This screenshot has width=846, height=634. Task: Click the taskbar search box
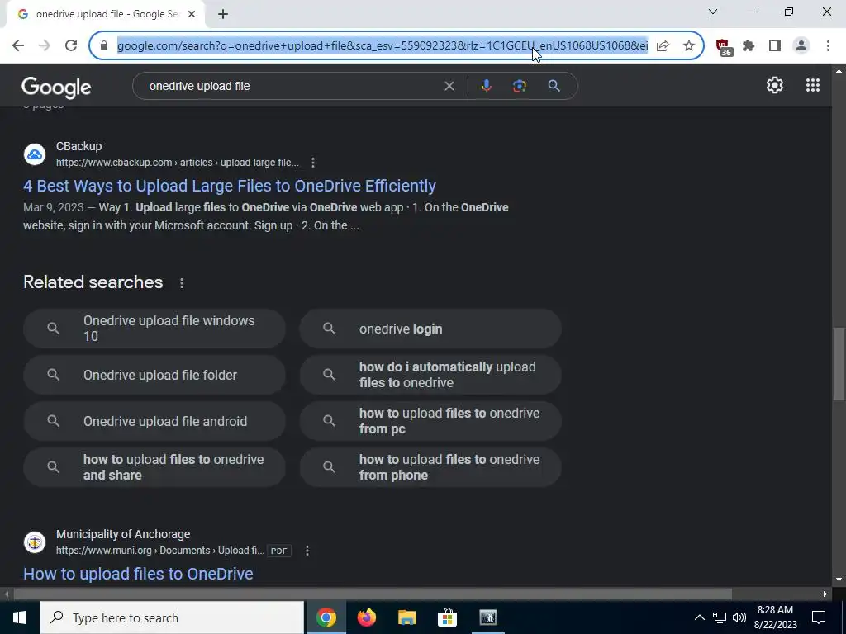pos(172,617)
